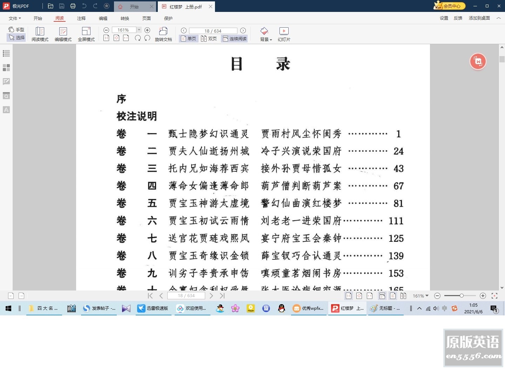Zoom out with the toolbar minus icon
This screenshot has height=369, width=505.
tap(106, 30)
